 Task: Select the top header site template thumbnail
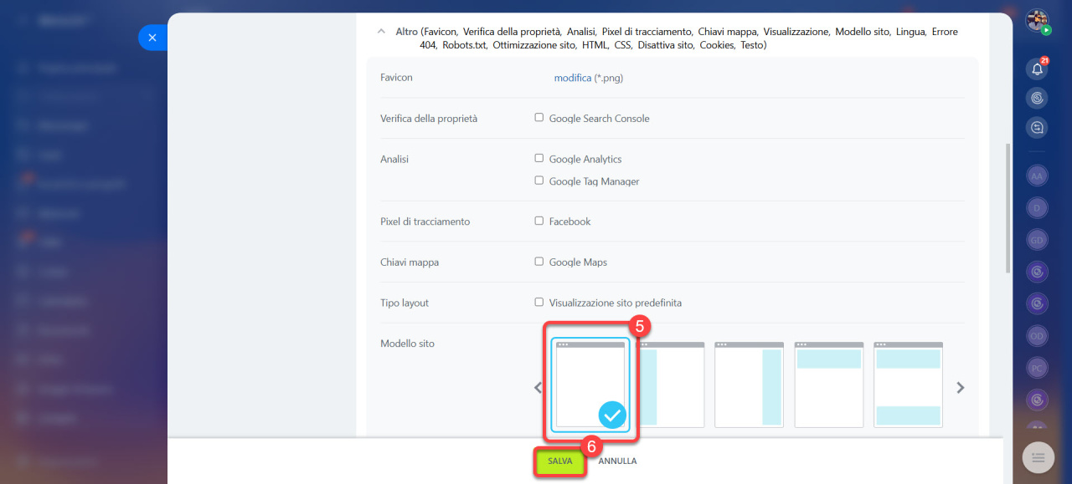click(x=829, y=385)
